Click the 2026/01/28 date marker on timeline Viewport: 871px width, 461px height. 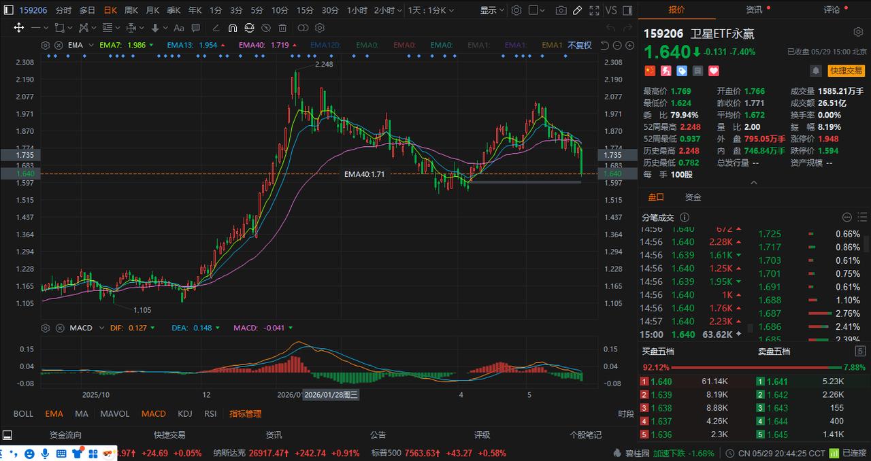coord(331,394)
